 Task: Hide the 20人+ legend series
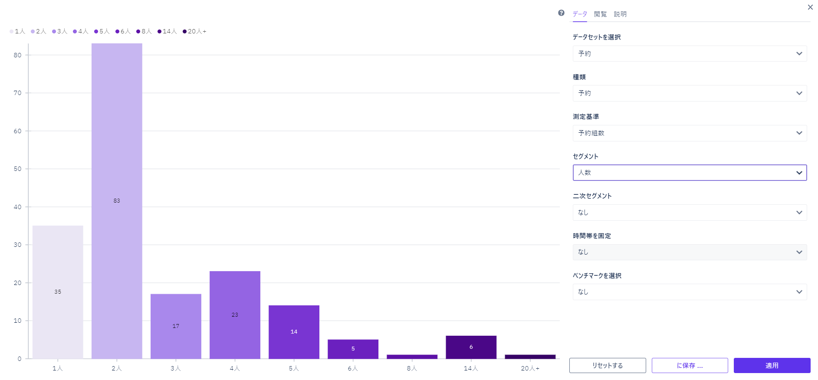tap(194, 31)
